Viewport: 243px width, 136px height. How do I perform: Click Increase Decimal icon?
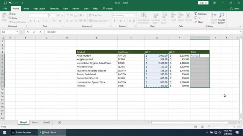(x=130, y=21)
